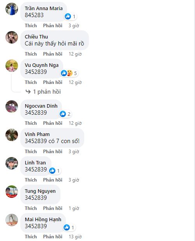Open reactions on Vu Quynh Nga's comment
This screenshot has height=241, width=195.
[x=69, y=73]
